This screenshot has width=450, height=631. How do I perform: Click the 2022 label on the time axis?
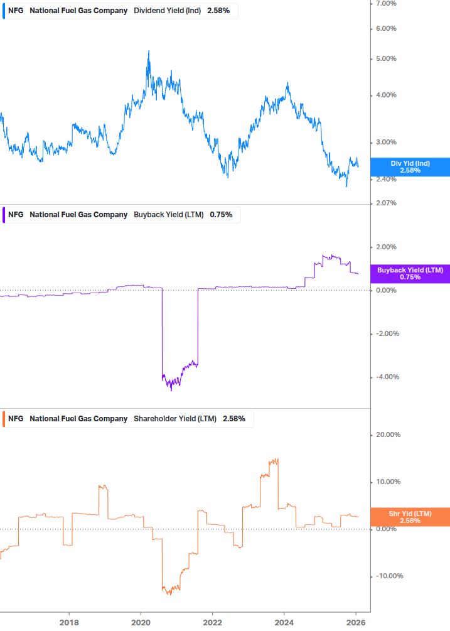212,623
